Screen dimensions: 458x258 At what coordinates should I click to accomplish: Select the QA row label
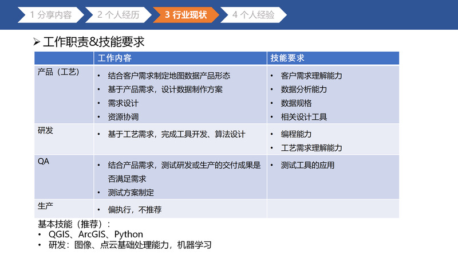tap(44, 162)
